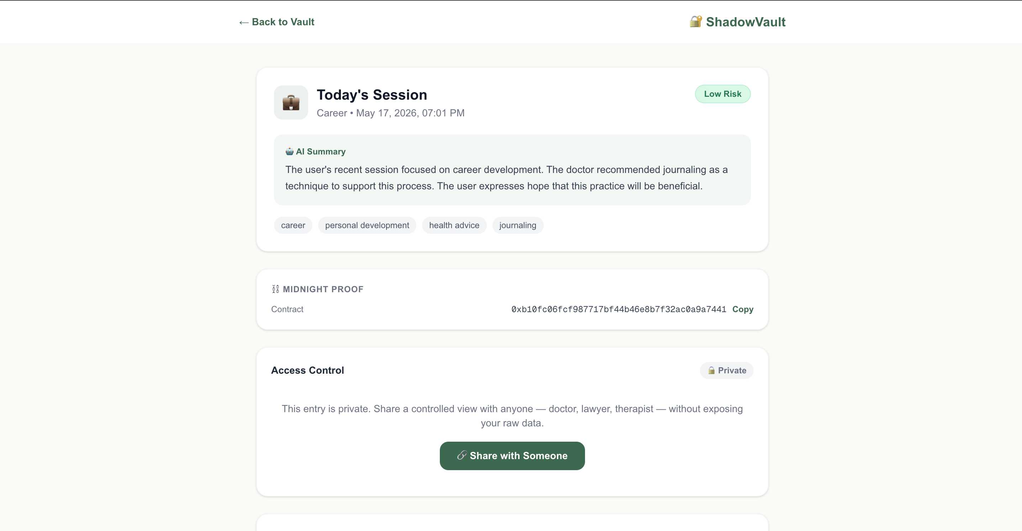Click the padlock icon in Private badge

711,370
